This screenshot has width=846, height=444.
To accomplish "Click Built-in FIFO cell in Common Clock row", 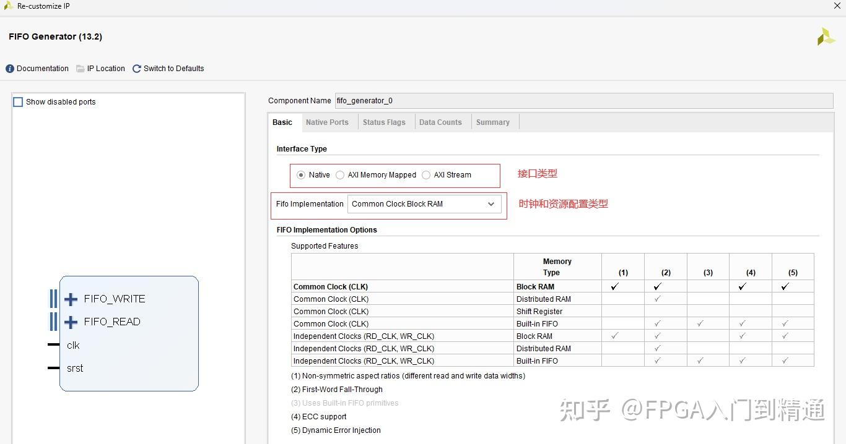I will (557, 324).
